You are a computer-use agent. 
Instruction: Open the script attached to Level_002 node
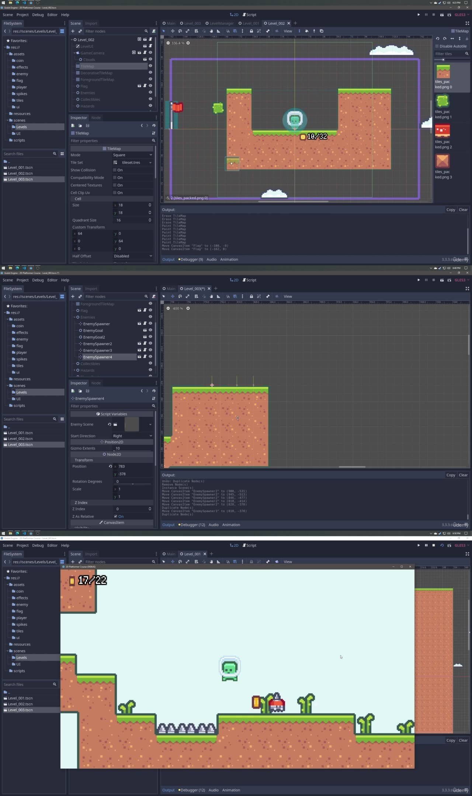coord(150,39)
